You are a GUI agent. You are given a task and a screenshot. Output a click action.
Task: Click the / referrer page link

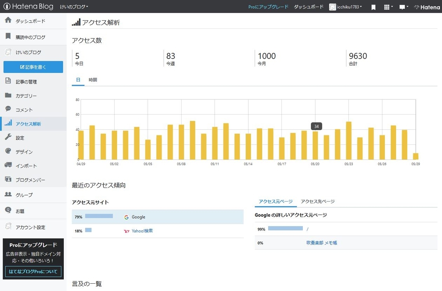click(308, 229)
